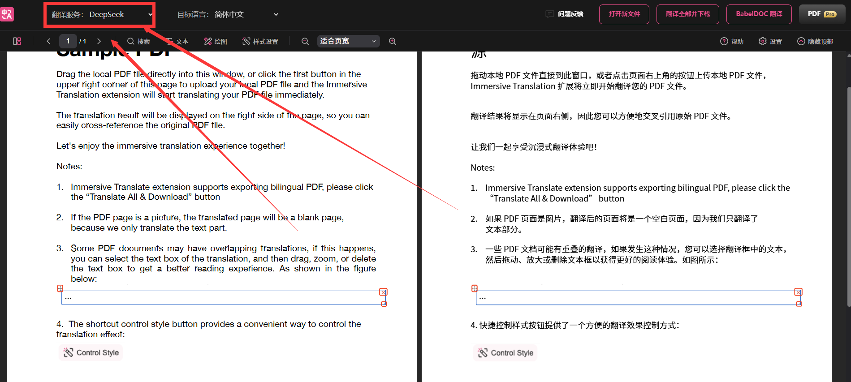Click "The shortcut control style button provides" text
Screen dimensions: 851x382
point(209,329)
